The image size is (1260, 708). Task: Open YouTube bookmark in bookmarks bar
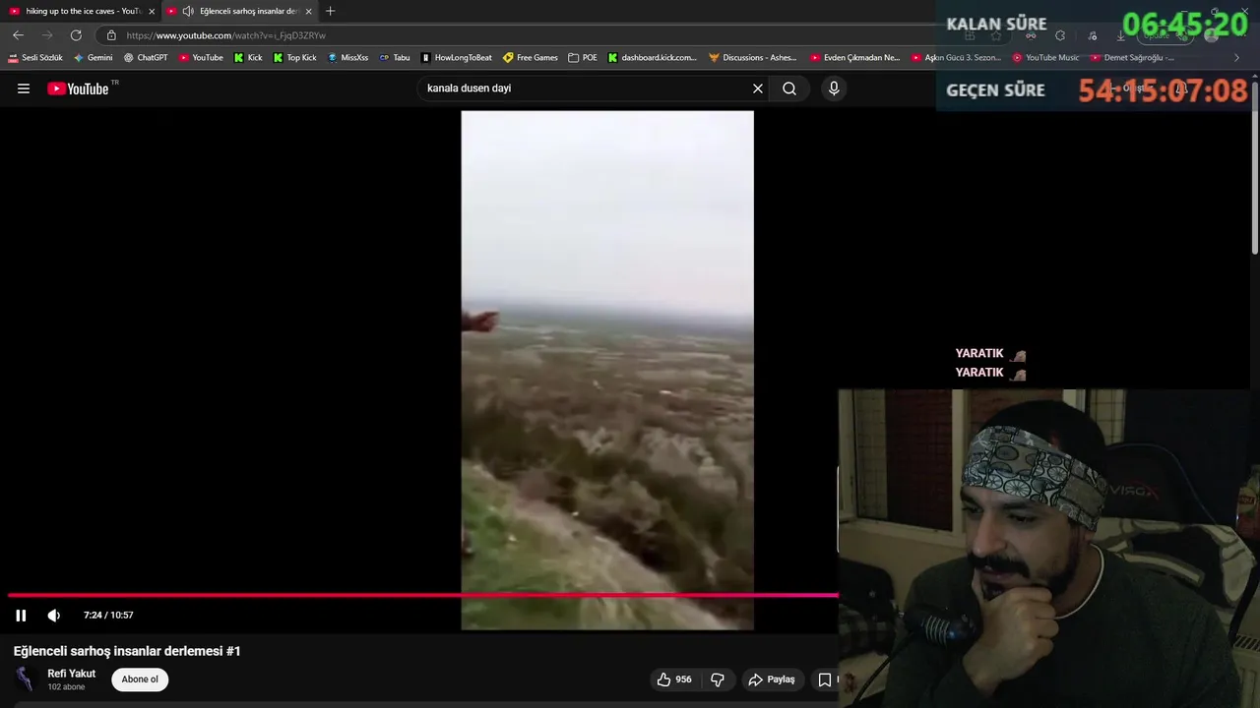click(x=201, y=58)
